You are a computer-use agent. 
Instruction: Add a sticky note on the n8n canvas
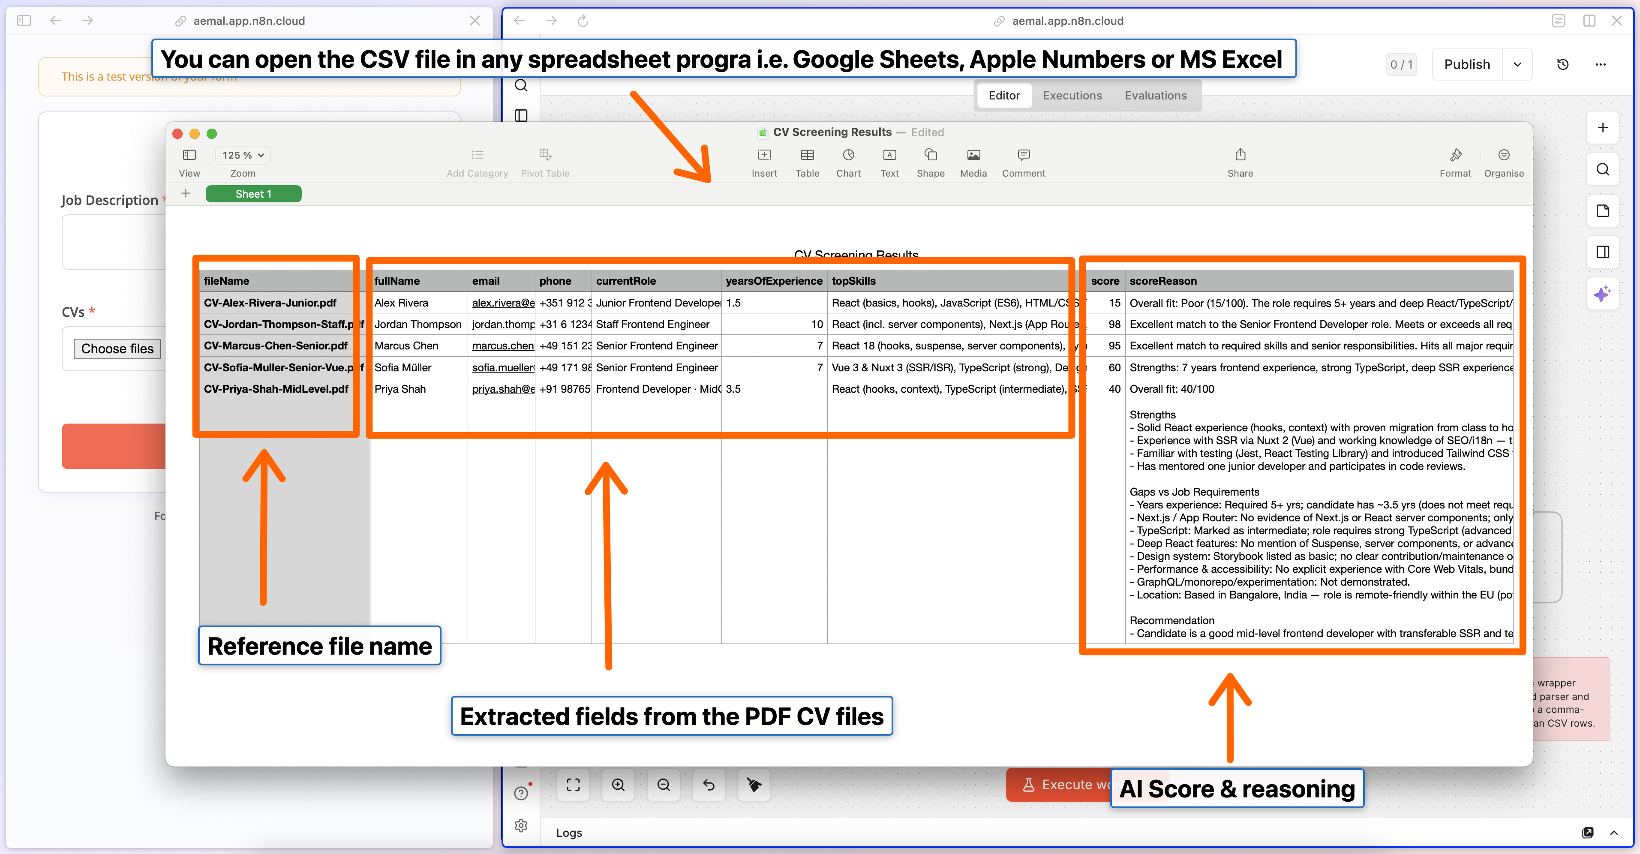coord(1602,211)
